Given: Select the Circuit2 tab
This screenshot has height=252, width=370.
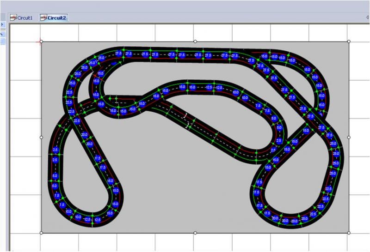Looking at the screenshot, I should [x=53, y=18].
